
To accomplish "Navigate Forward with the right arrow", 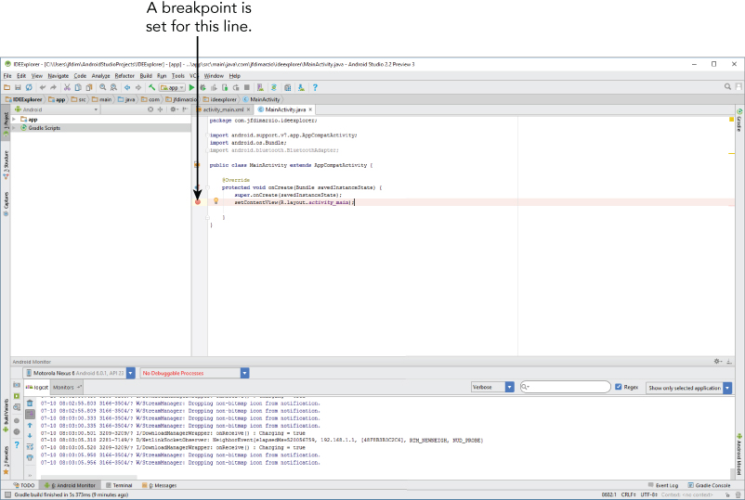I will pyautogui.click(x=138, y=87).
